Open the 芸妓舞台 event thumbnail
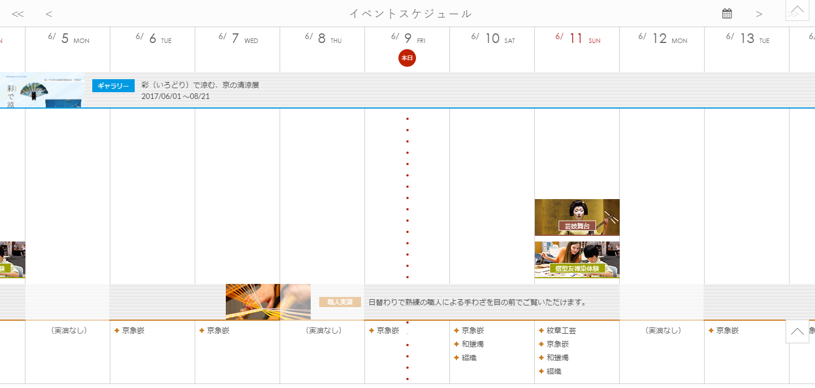 pyautogui.click(x=577, y=217)
